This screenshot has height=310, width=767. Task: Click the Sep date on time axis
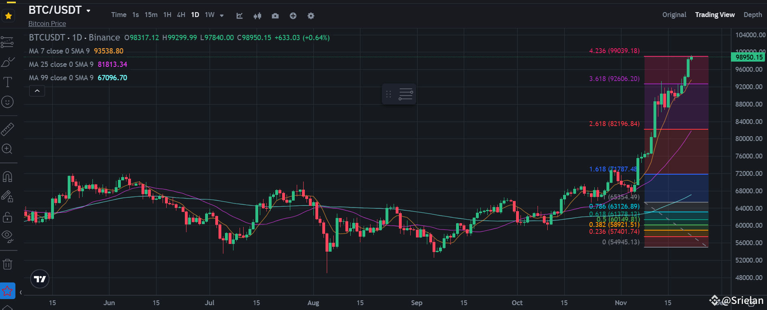point(416,303)
